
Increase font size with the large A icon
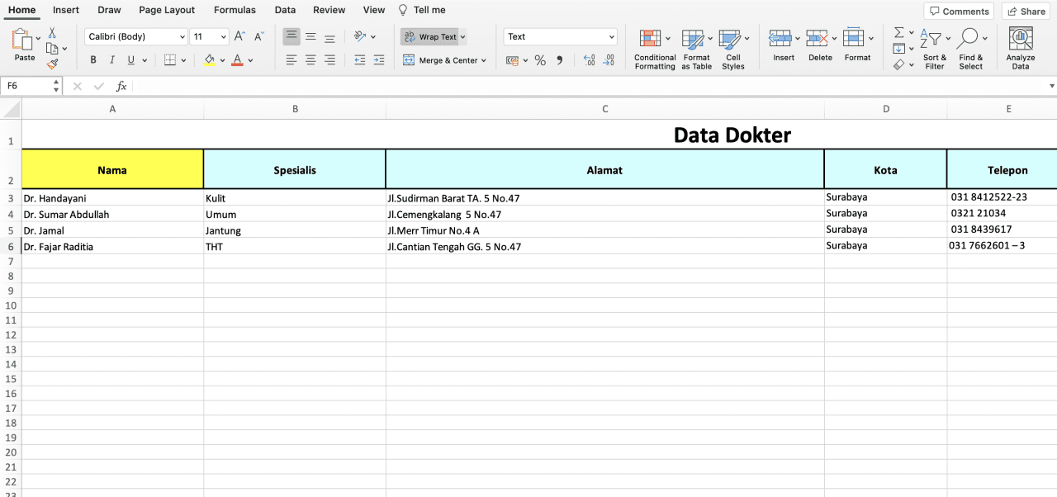pos(239,36)
